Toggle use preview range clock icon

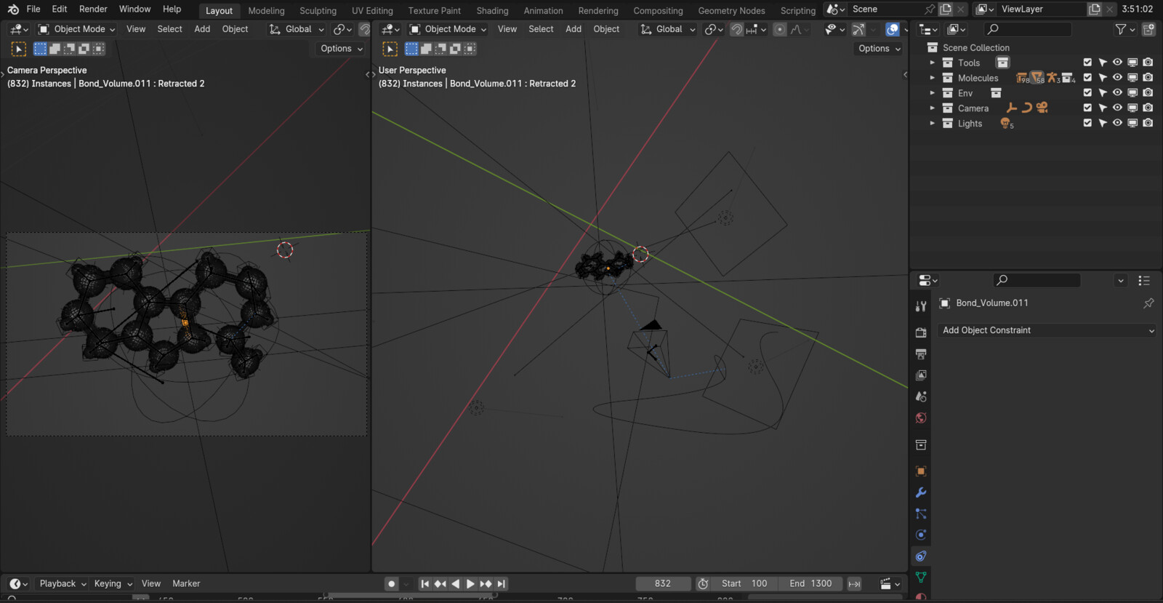point(703,583)
